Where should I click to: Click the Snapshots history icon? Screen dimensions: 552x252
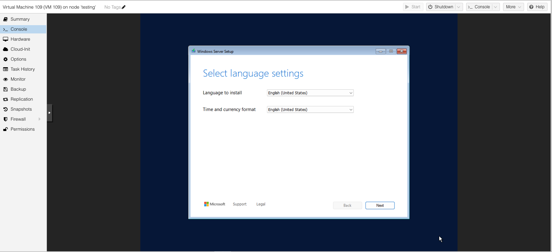[6, 109]
